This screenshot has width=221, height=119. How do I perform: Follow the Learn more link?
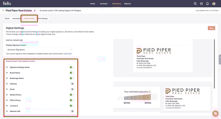point(67,54)
